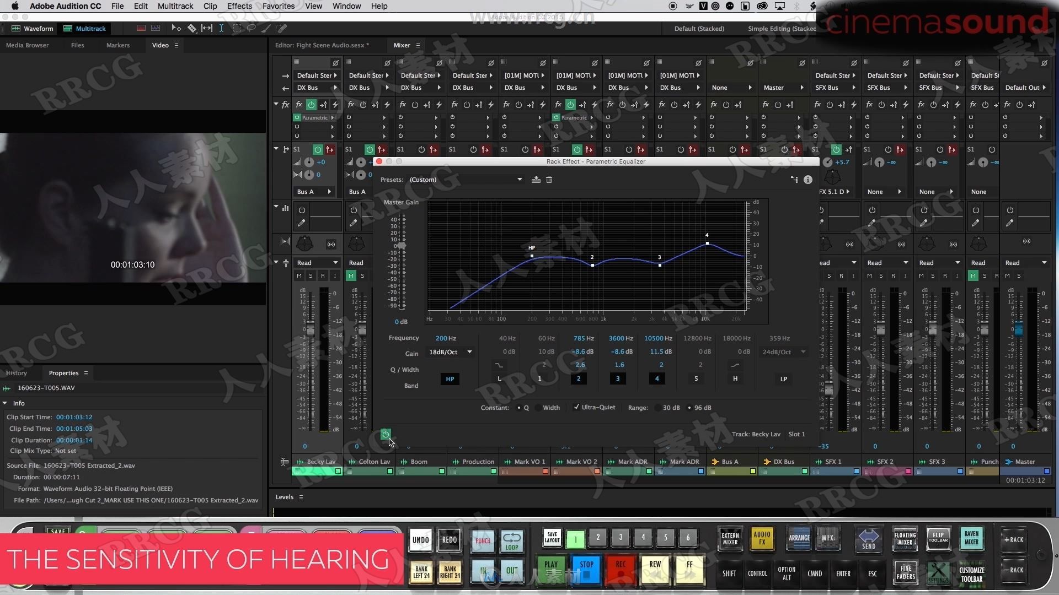
Task: Click the Video panel tab label
Action: click(x=160, y=45)
